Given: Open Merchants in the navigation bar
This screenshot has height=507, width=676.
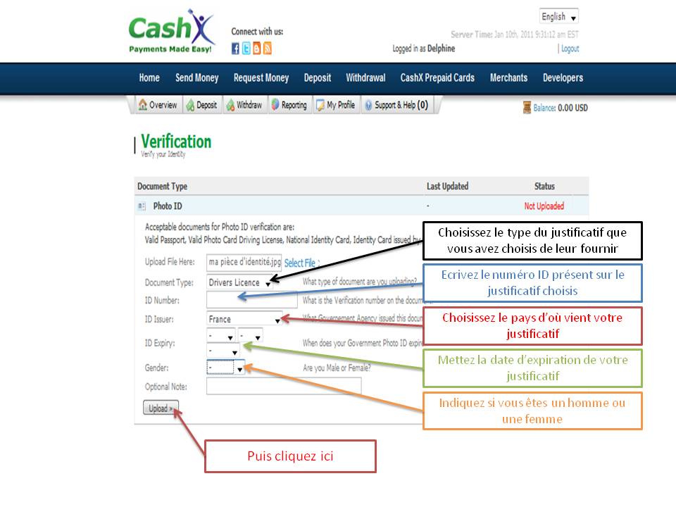Looking at the screenshot, I should coord(508,78).
